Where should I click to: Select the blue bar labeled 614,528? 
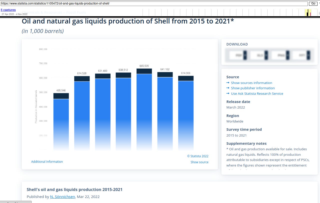click(82, 116)
